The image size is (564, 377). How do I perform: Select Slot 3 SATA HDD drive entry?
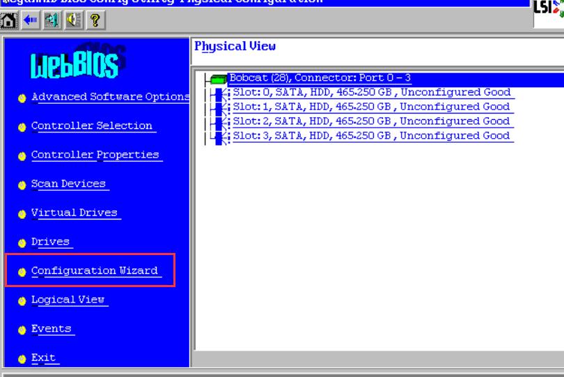pyautogui.click(x=372, y=136)
